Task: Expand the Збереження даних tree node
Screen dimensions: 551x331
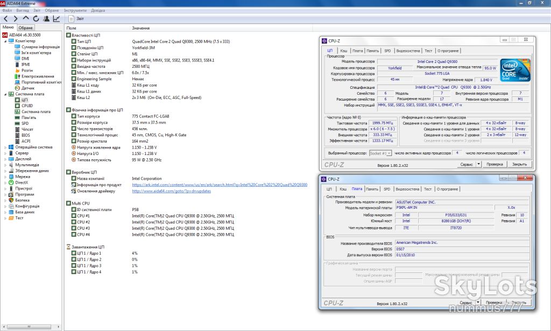Action: click(5, 171)
